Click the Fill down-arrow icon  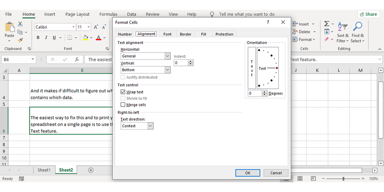point(327,32)
